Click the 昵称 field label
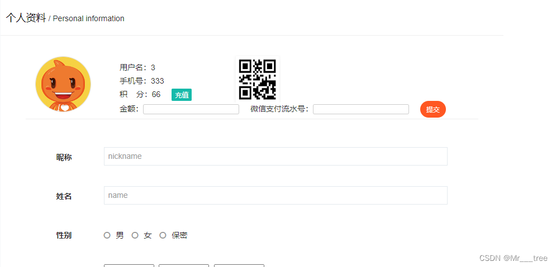Image resolution: width=556 pixels, height=267 pixels. 64,157
